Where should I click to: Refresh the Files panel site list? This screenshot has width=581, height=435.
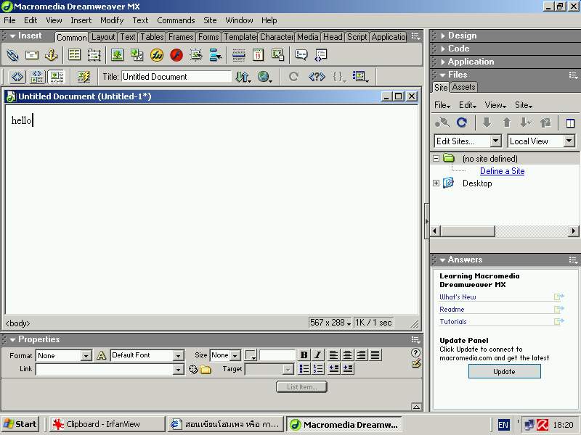[461, 123]
